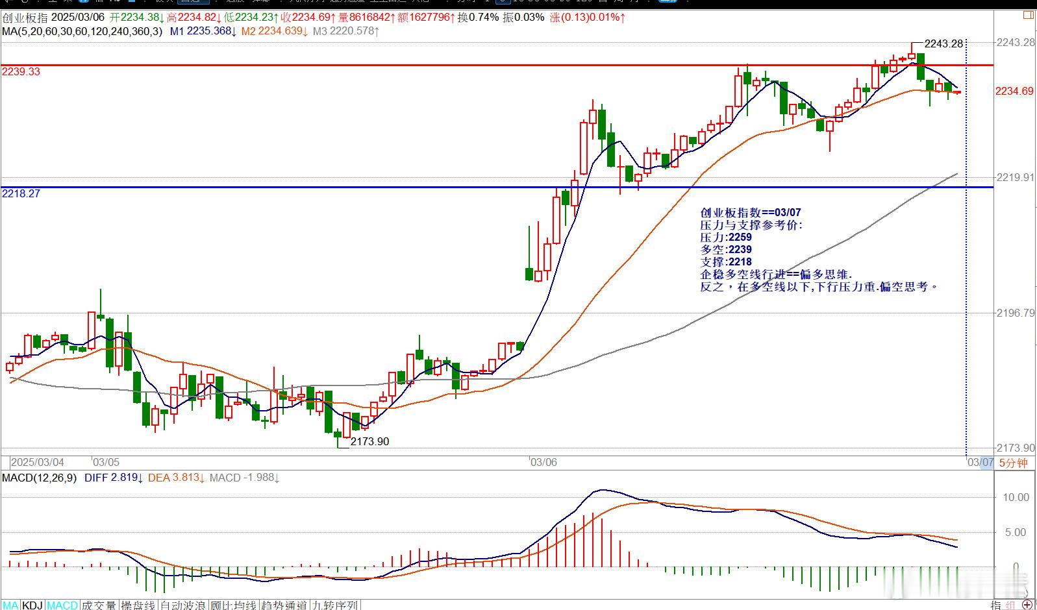Click the 换0.74% turnover rate

[x=479, y=18]
